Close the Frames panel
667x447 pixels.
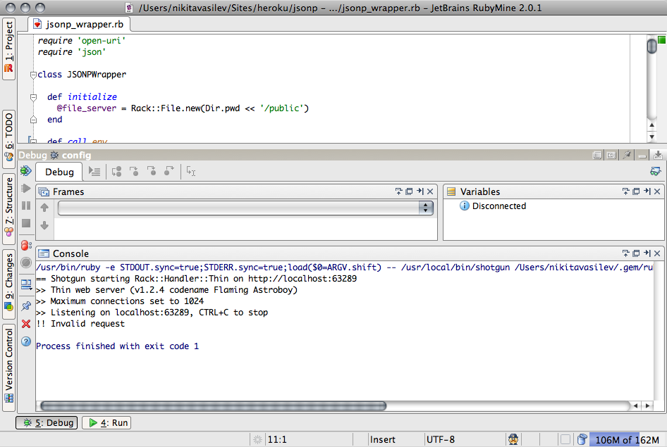(430, 191)
